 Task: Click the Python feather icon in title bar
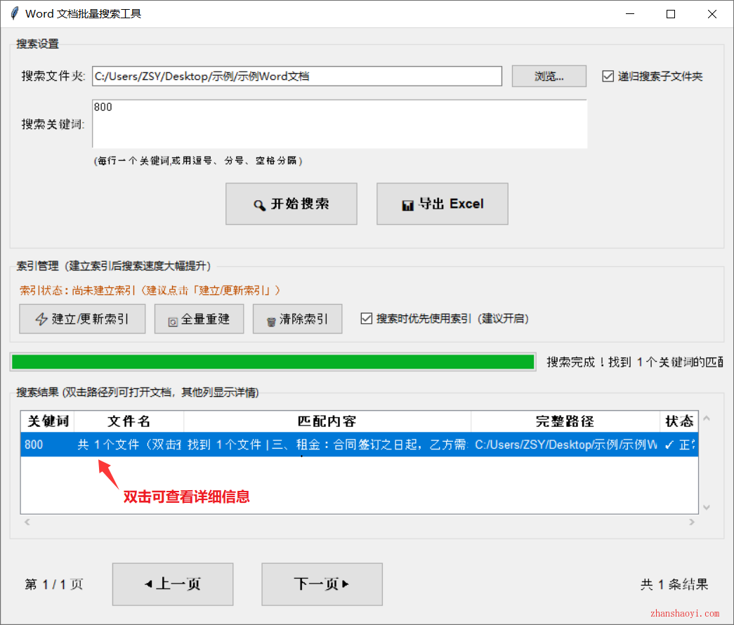[x=14, y=13]
